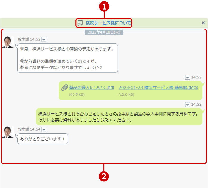Download 製品の導入について.pdf attachment
This screenshot has width=208, height=188.
click(92, 88)
